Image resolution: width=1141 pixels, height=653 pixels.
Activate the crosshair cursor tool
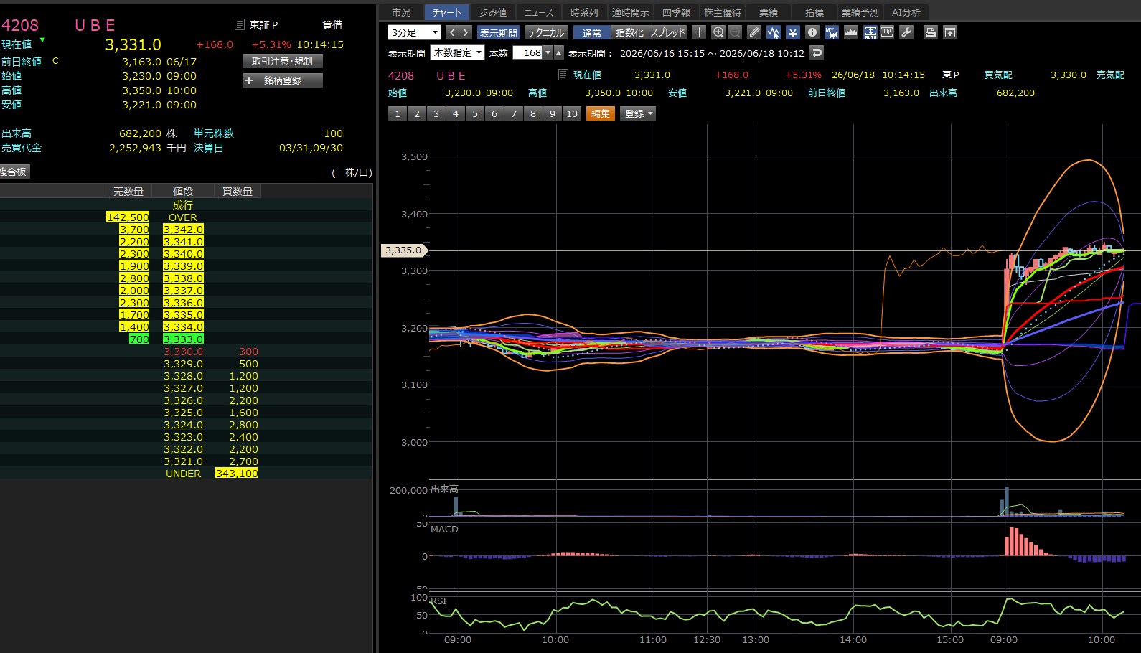tap(699, 32)
